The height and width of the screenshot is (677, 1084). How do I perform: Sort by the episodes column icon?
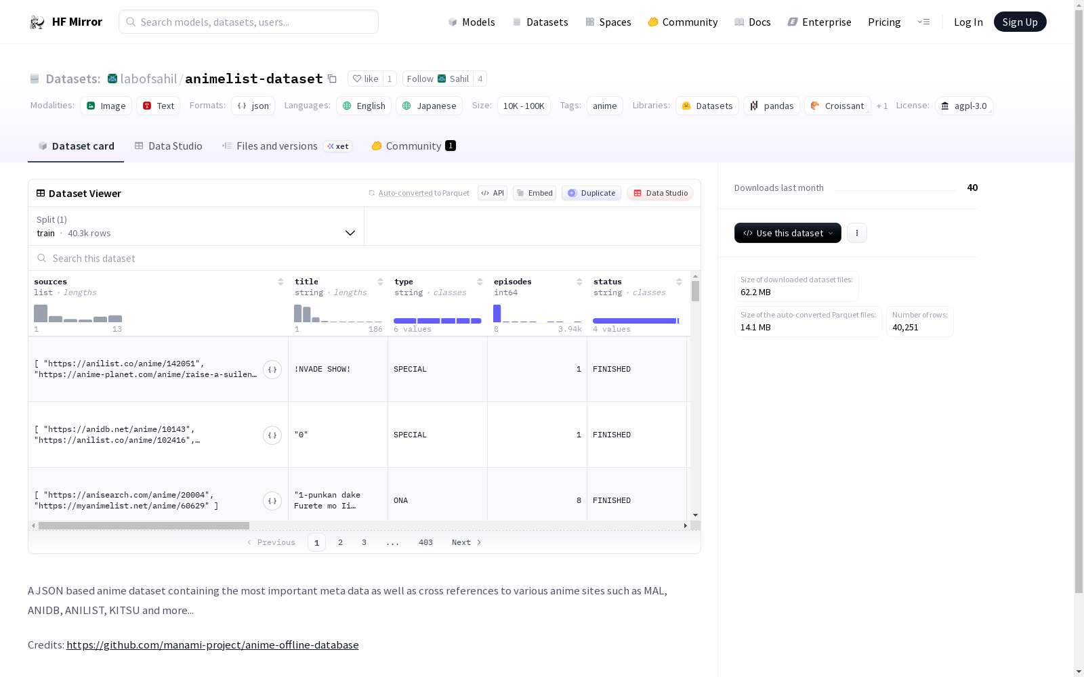pyautogui.click(x=579, y=282)
